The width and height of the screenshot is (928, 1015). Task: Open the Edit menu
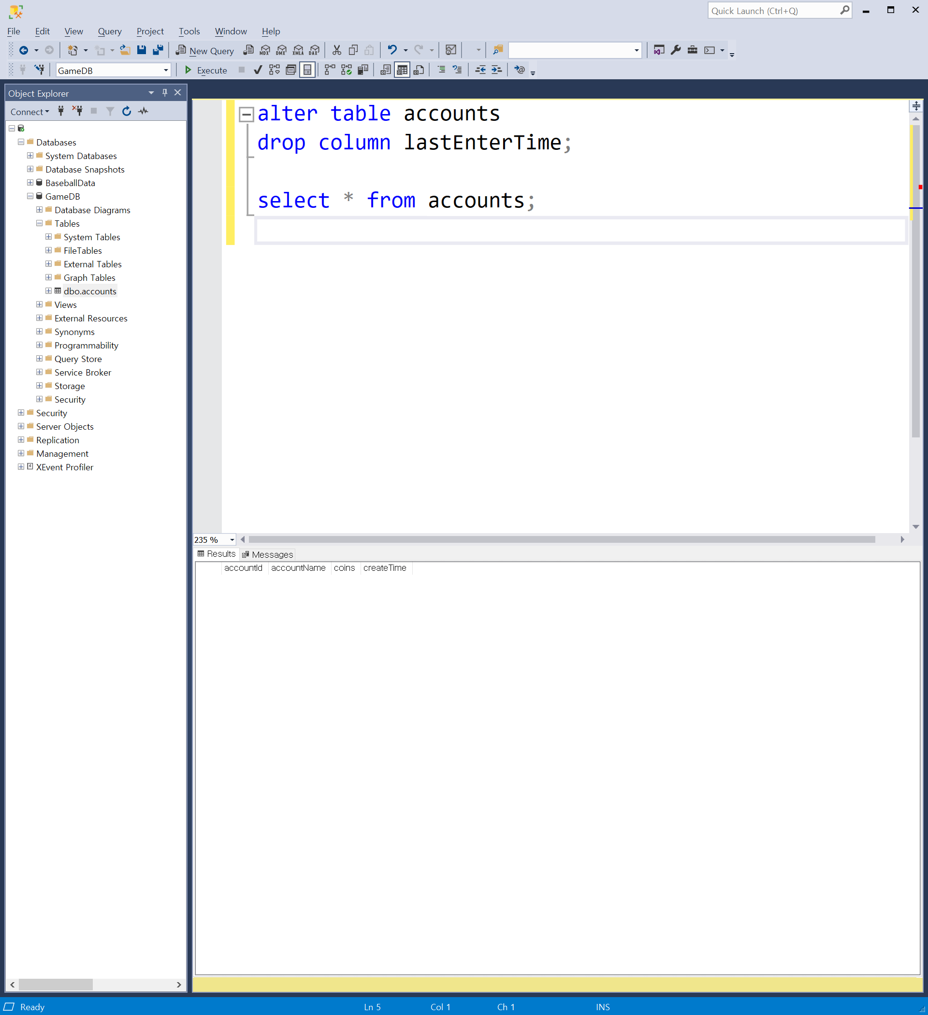pyautogui.click(x=43, y=31)
